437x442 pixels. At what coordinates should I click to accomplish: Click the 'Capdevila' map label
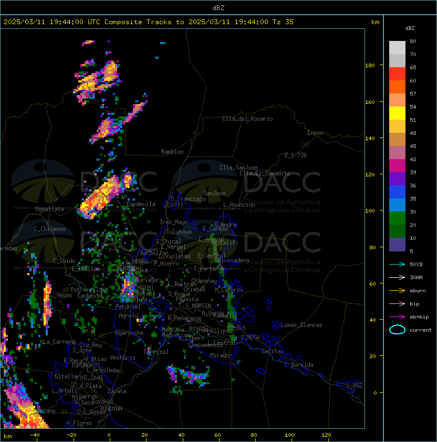[141, 204]
